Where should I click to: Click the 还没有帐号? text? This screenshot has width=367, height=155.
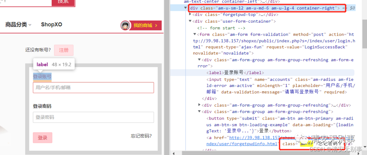point(38,50)
